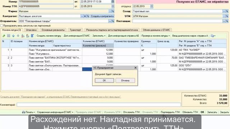Click ellipsis select button in Фирма field
230x129 pixels.
110,11
